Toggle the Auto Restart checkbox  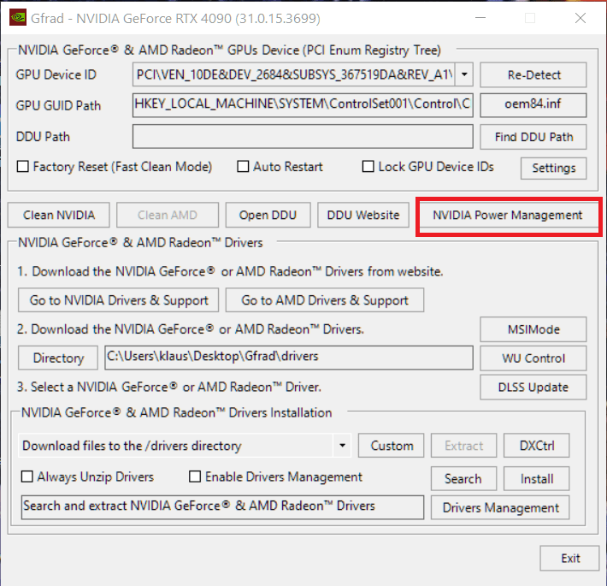(243, 167)
